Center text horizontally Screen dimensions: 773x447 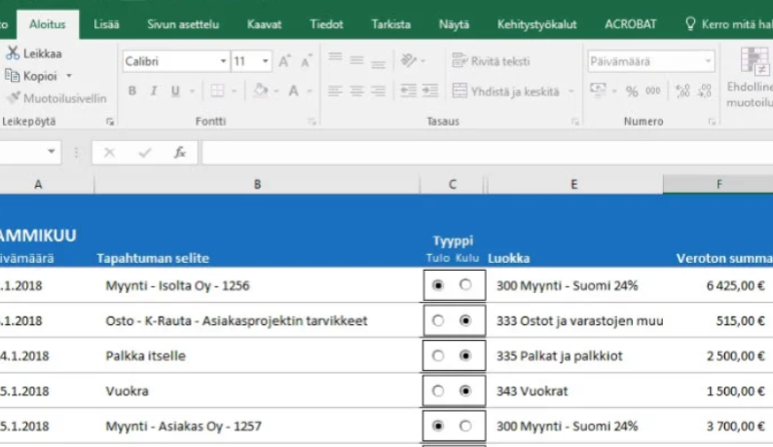(357, 91)
